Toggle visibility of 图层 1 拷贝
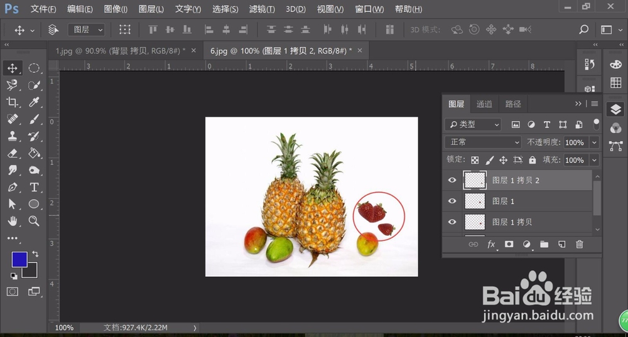The image size is (628, 337). [452, 222]
